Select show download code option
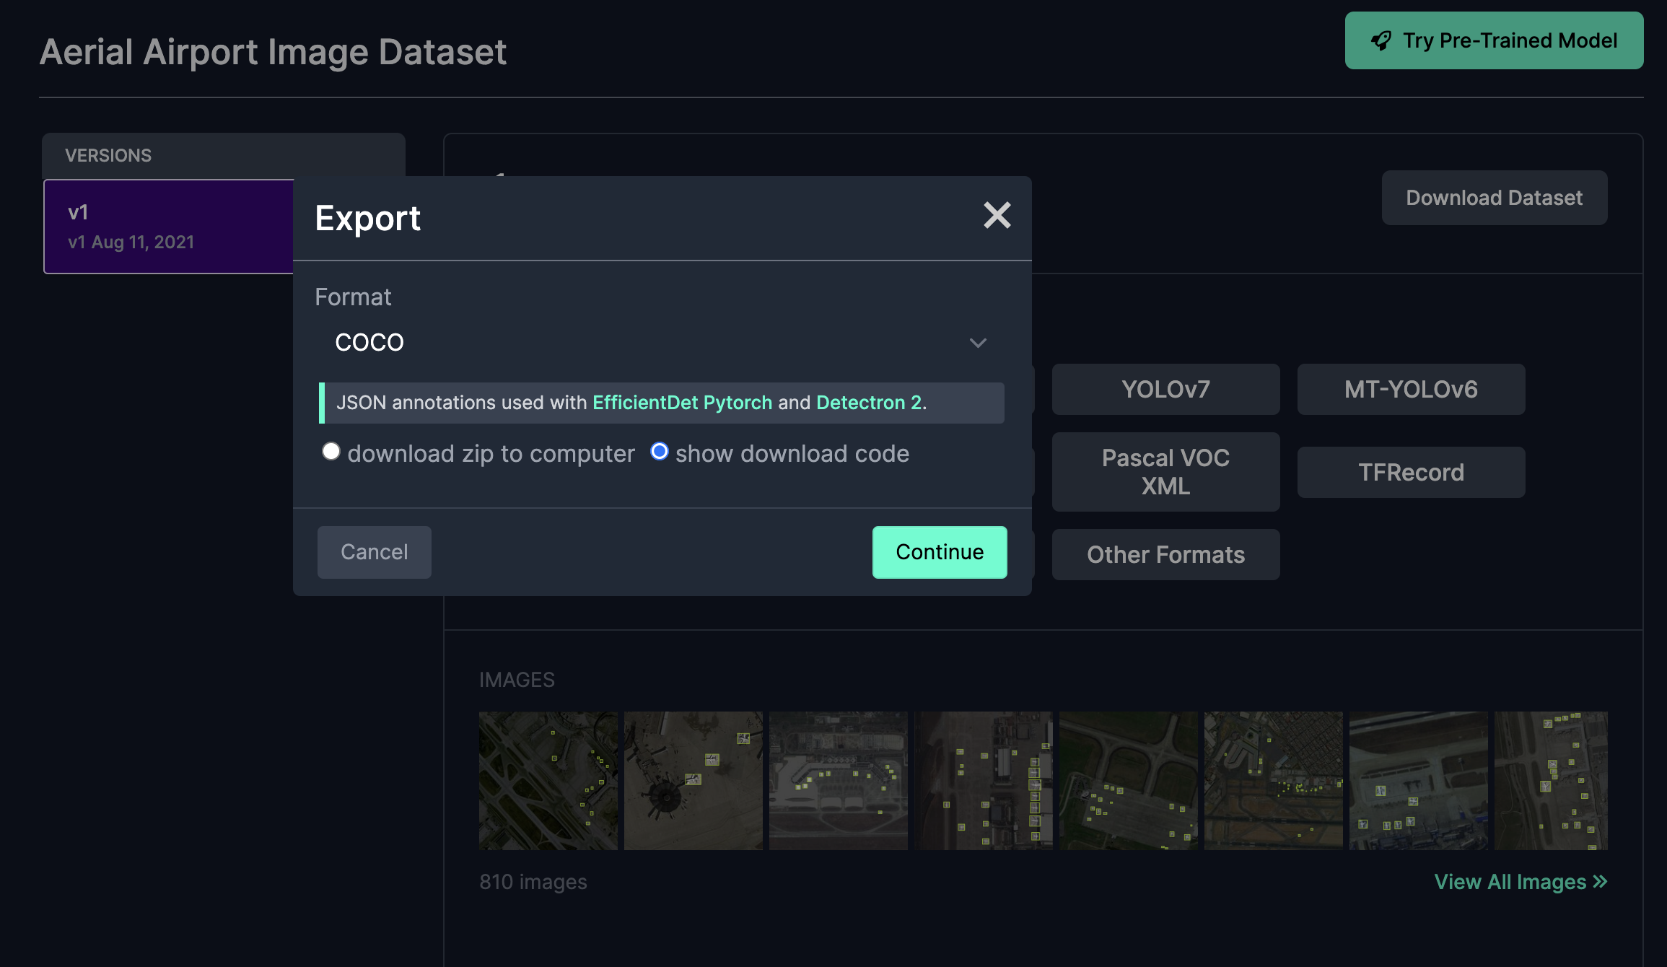The image size is (1667, 967). [659, 452]
